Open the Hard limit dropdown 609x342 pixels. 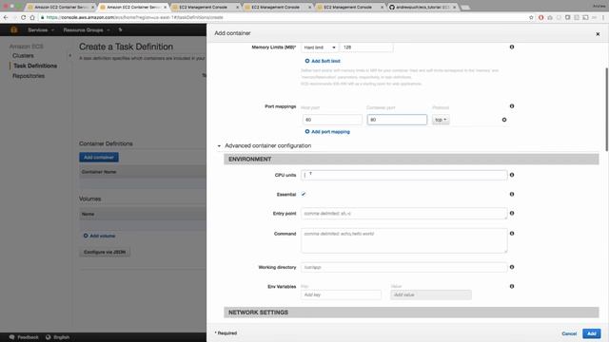coord(320,47)
